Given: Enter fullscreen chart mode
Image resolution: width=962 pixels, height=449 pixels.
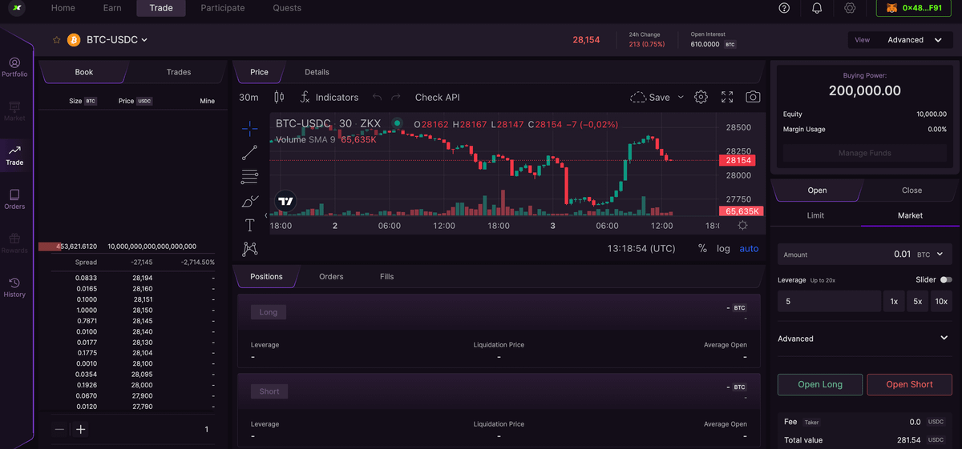Looking at the screenshot, I should [x=727, y=97].
